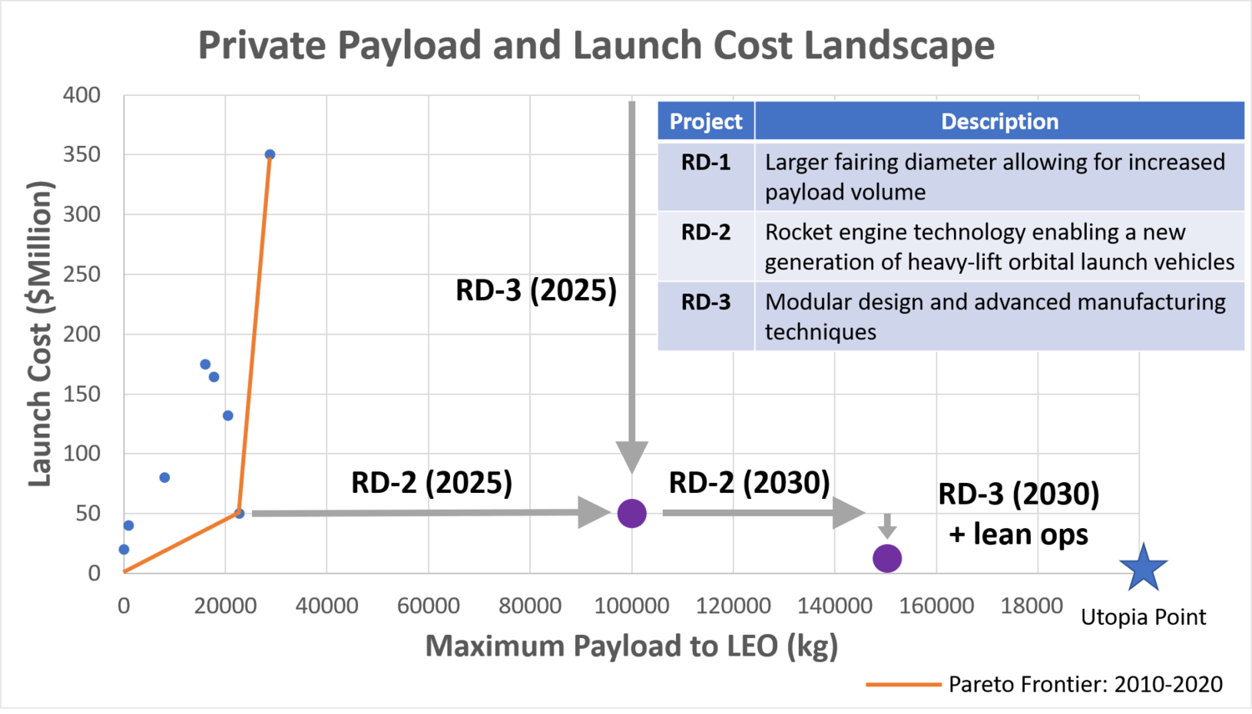Select the blue data point at 350 launch cost
The width and height of the screenshot is (1252, 714).
(x=270, y=154)
